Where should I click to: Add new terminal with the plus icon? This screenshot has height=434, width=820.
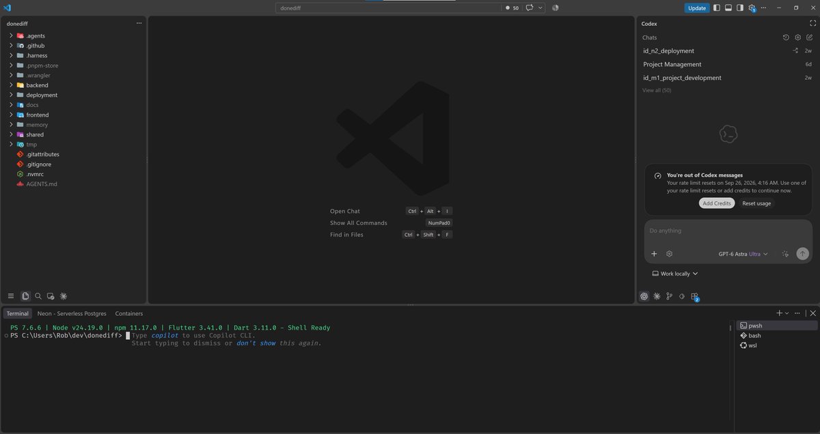coord(780,313)
